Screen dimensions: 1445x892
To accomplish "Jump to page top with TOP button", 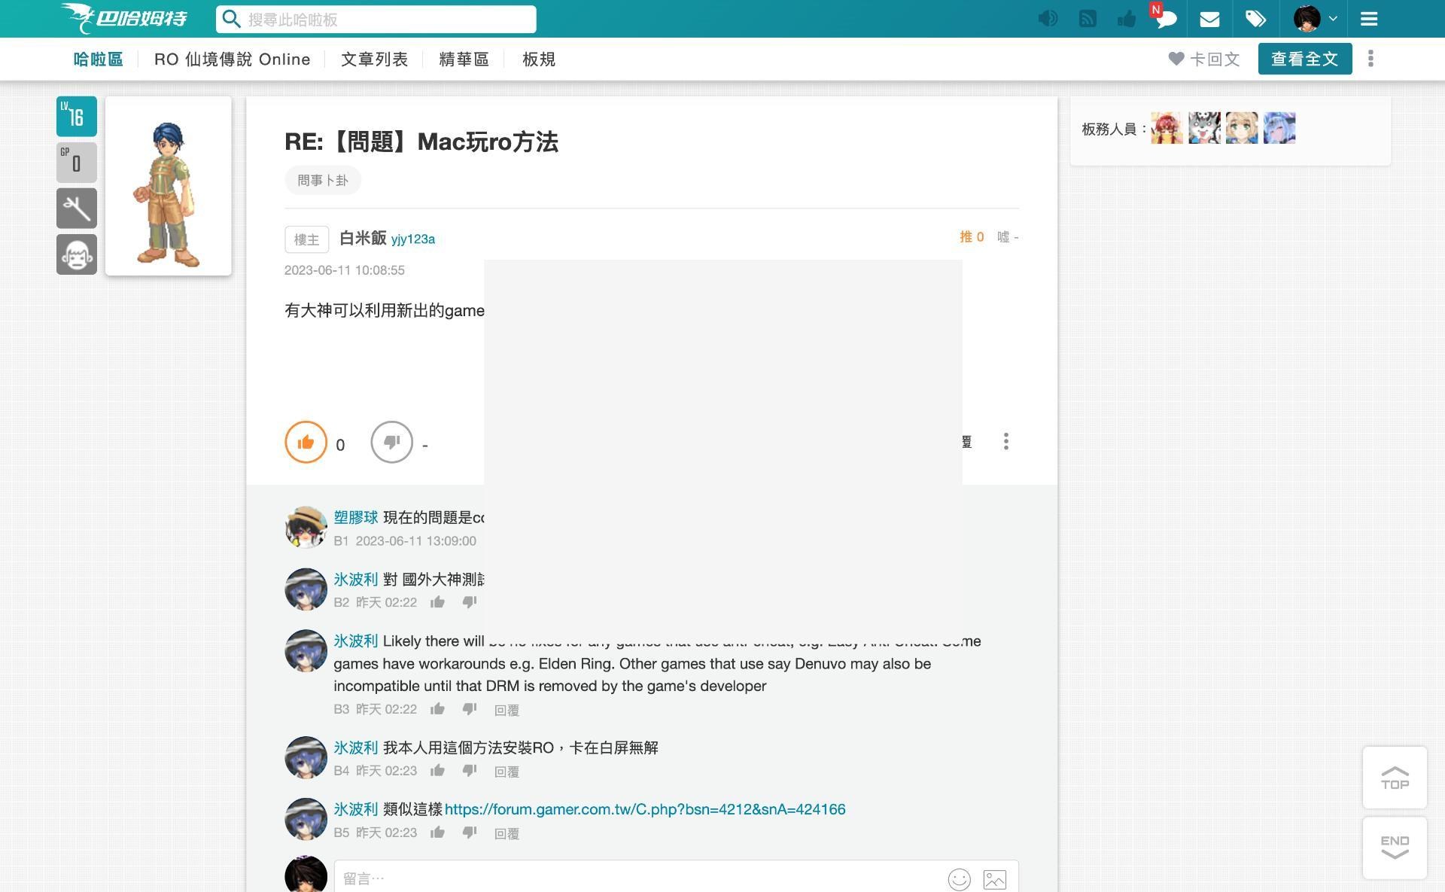I will click(1395, 778).
